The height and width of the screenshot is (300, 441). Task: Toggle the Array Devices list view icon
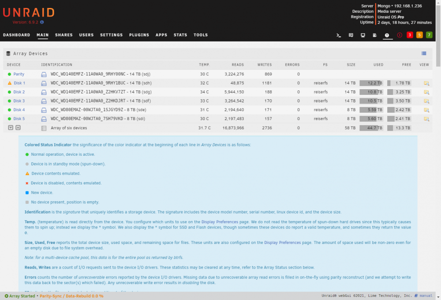(424, 53)
